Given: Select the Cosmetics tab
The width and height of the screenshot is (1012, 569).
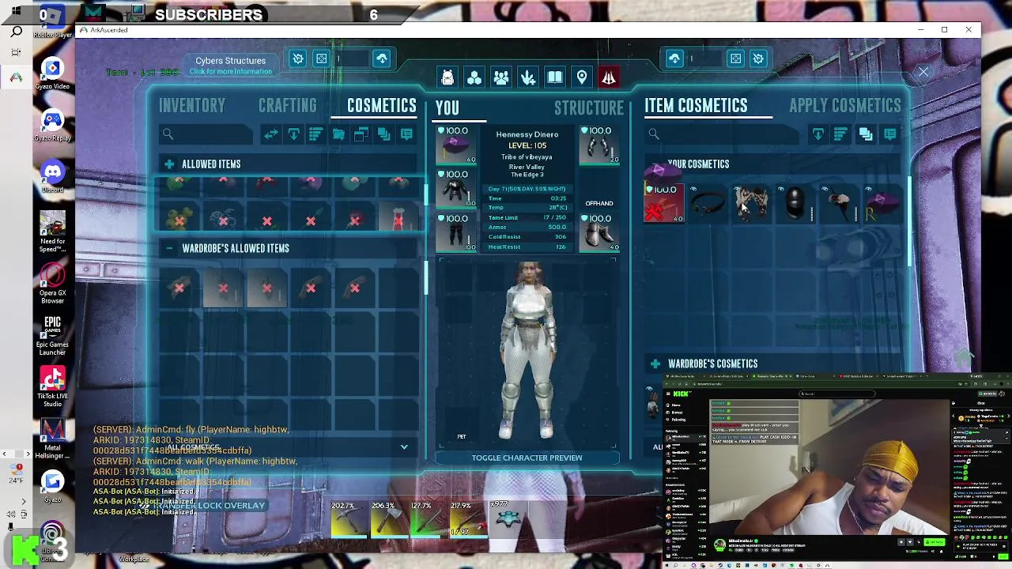Looking at the screenshot, I should click(x=382, y=106).
